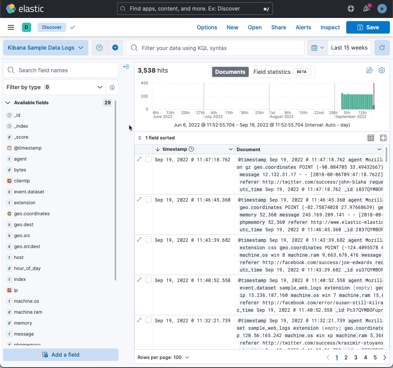
Task: Click the geo.coordinates geo point icon
Action: (x=9, y=214)
